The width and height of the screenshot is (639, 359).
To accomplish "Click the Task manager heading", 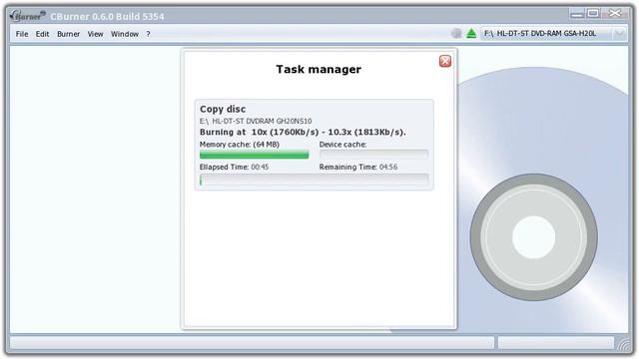I will pyautogui.click(x=319, y=69).
